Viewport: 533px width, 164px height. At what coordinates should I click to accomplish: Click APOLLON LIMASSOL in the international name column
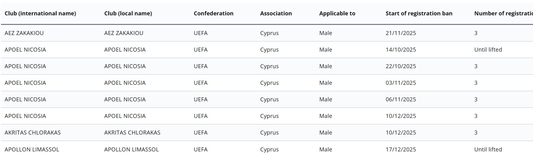coord(32,150)
